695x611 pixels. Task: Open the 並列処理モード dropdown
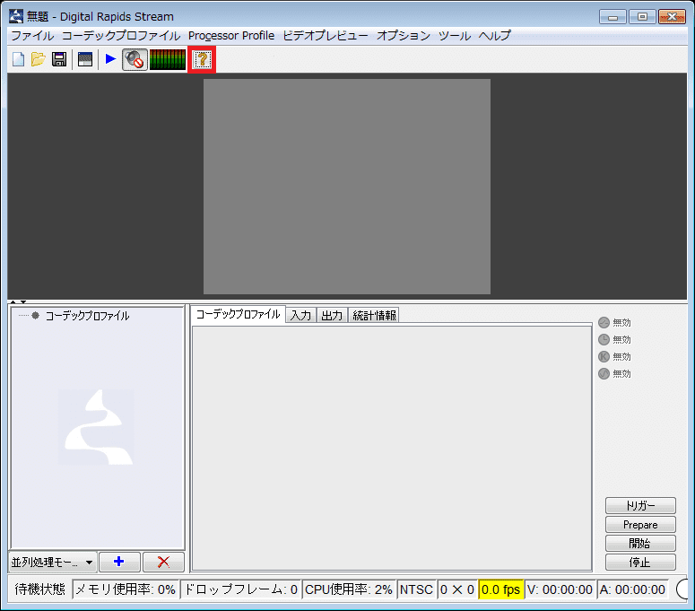[53, 563]
